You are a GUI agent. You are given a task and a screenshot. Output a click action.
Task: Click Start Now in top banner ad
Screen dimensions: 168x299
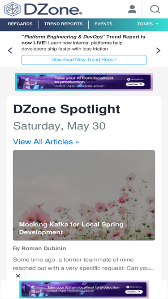pyautogui.click(x=135, y=84)
